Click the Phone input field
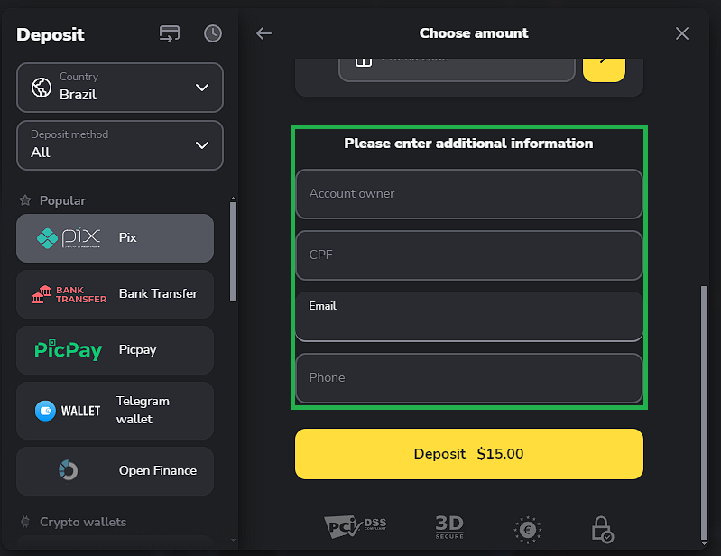 [468, 378]
